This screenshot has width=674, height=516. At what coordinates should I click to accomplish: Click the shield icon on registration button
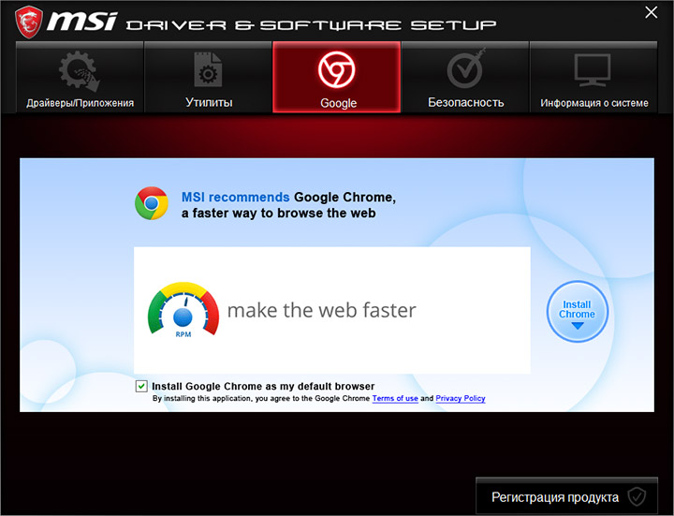click(637, 497)
